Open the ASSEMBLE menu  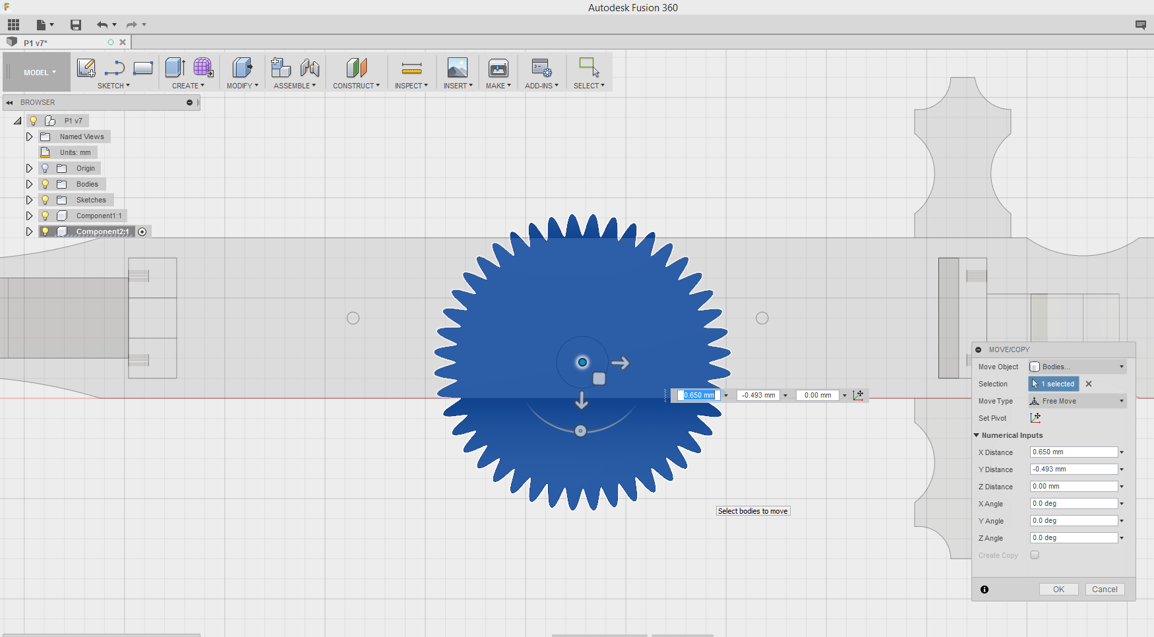coord(295,86)
